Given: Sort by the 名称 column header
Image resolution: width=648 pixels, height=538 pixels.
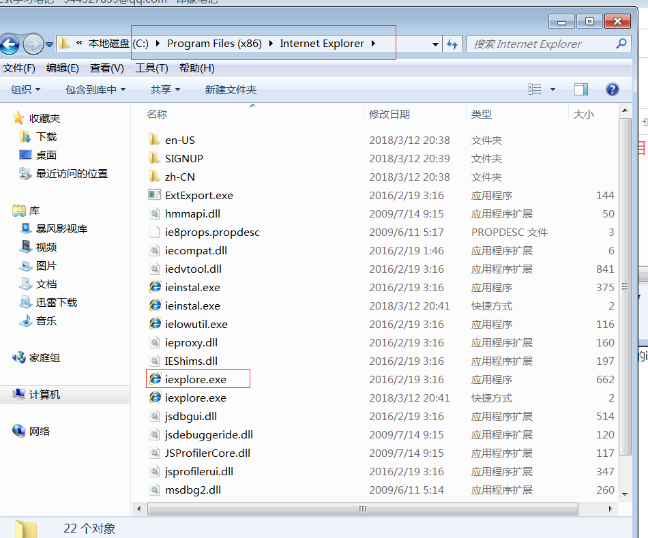Looking at the screenshot, I should (157, 114).
